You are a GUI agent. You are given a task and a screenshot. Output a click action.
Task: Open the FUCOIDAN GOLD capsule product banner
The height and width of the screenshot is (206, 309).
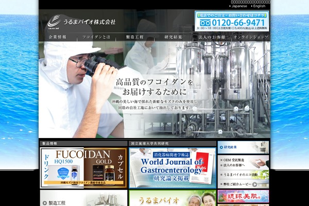coord(105,168)
